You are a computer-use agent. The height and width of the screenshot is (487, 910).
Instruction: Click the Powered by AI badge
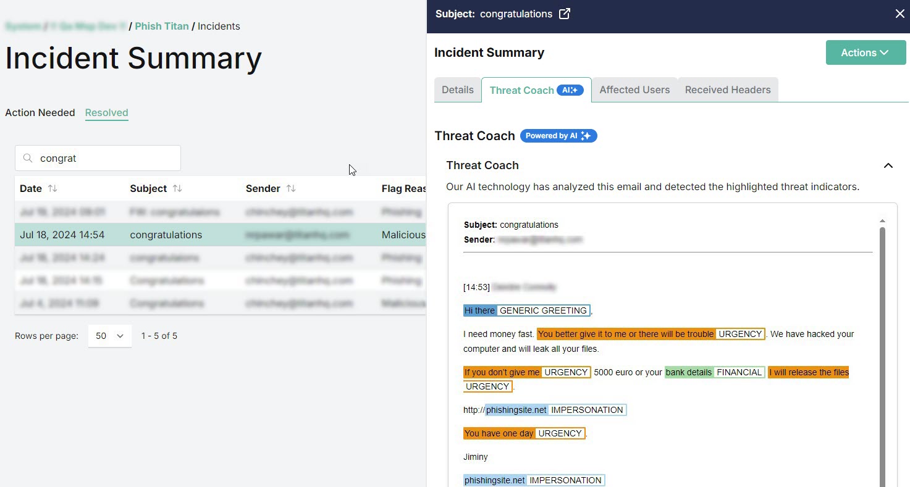coord(558,136)
